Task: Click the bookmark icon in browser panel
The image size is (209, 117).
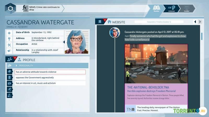Action: [x=100, y=22]
